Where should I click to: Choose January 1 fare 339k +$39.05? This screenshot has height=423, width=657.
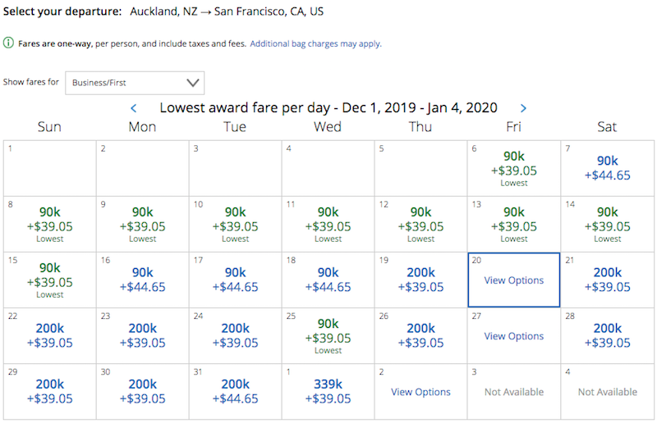click(x=328, y=392)
